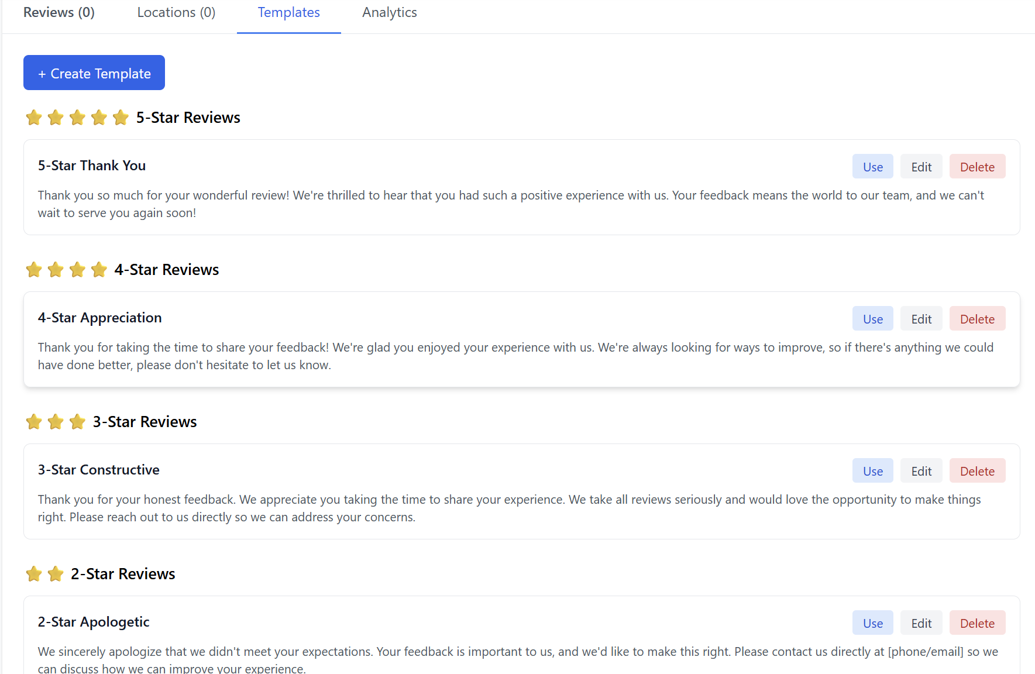
Task: Edit the 5-Star Thank You template
Action: 921,167
